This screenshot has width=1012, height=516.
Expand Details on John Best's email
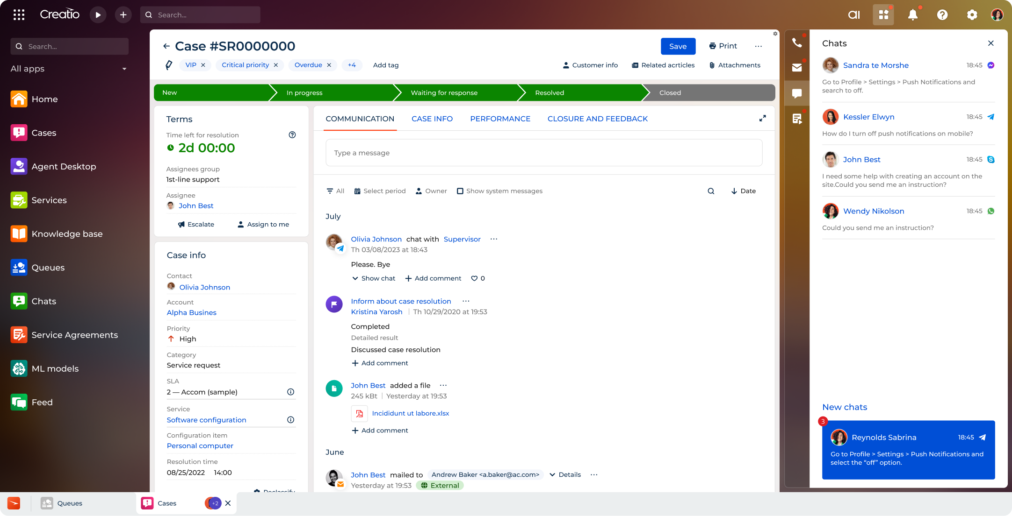(565, 474)
